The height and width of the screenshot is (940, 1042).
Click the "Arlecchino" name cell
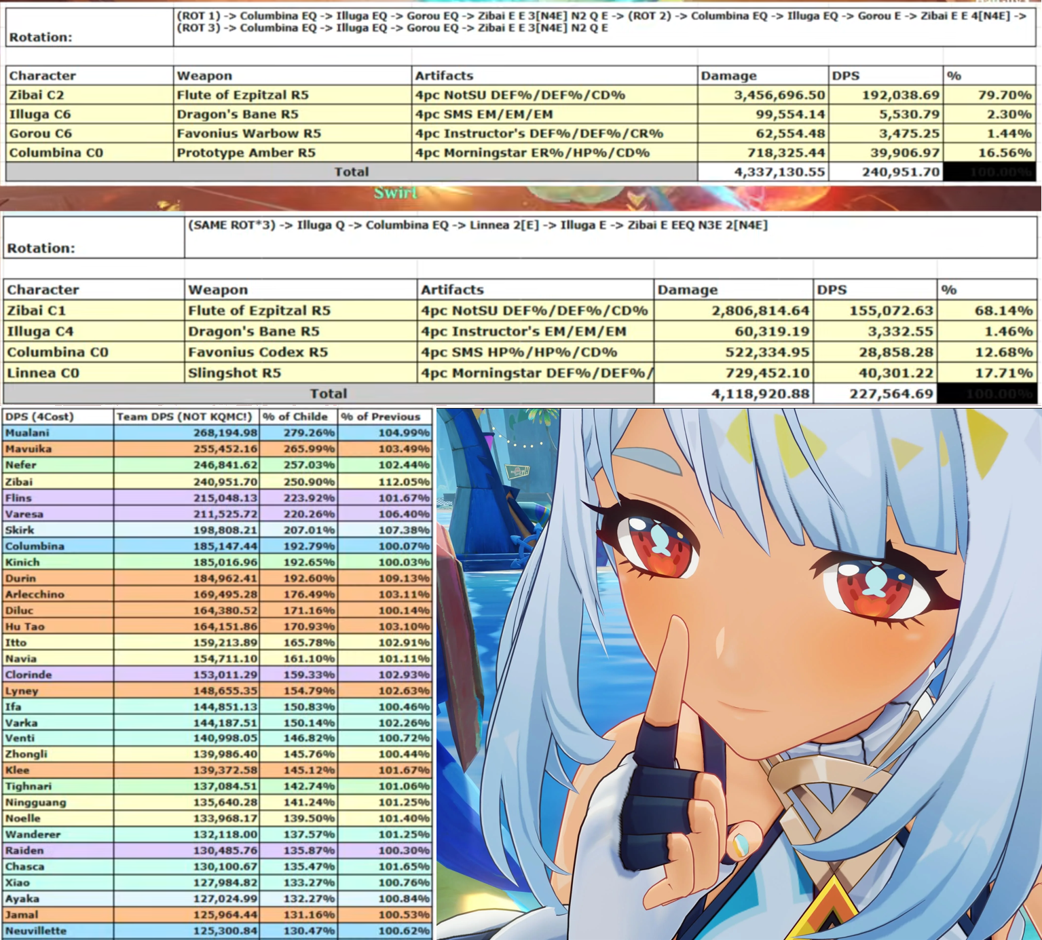[58, 594]
